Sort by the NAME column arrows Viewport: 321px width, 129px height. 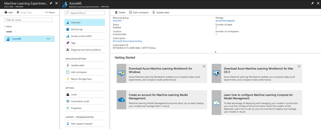click(15, 32)
